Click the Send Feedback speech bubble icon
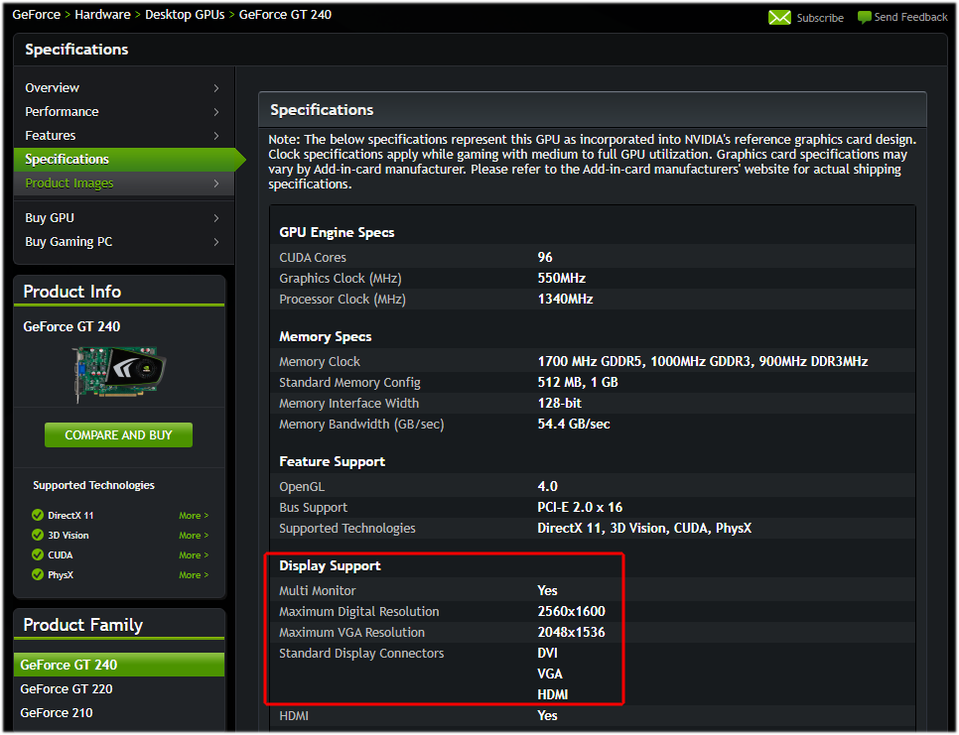The image size is (959, 735). [865, 18]
